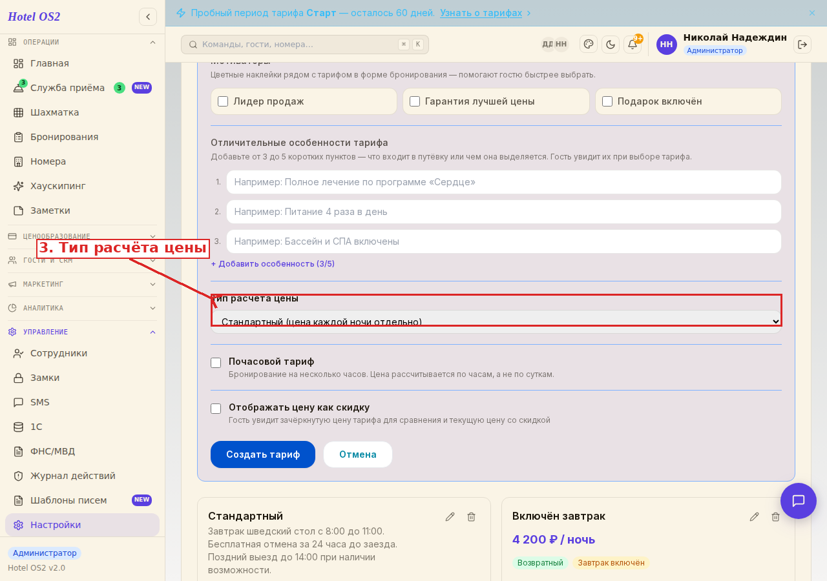Open the chat support bubble
Screen dimensions: 827x581
[799, 501]
